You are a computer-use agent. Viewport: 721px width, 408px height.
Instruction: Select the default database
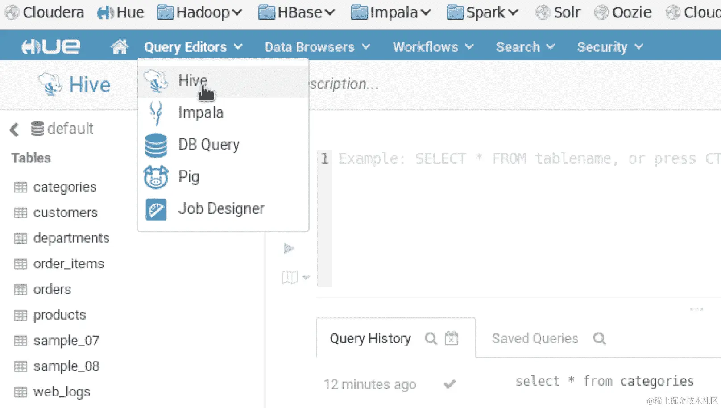[62, 129]
